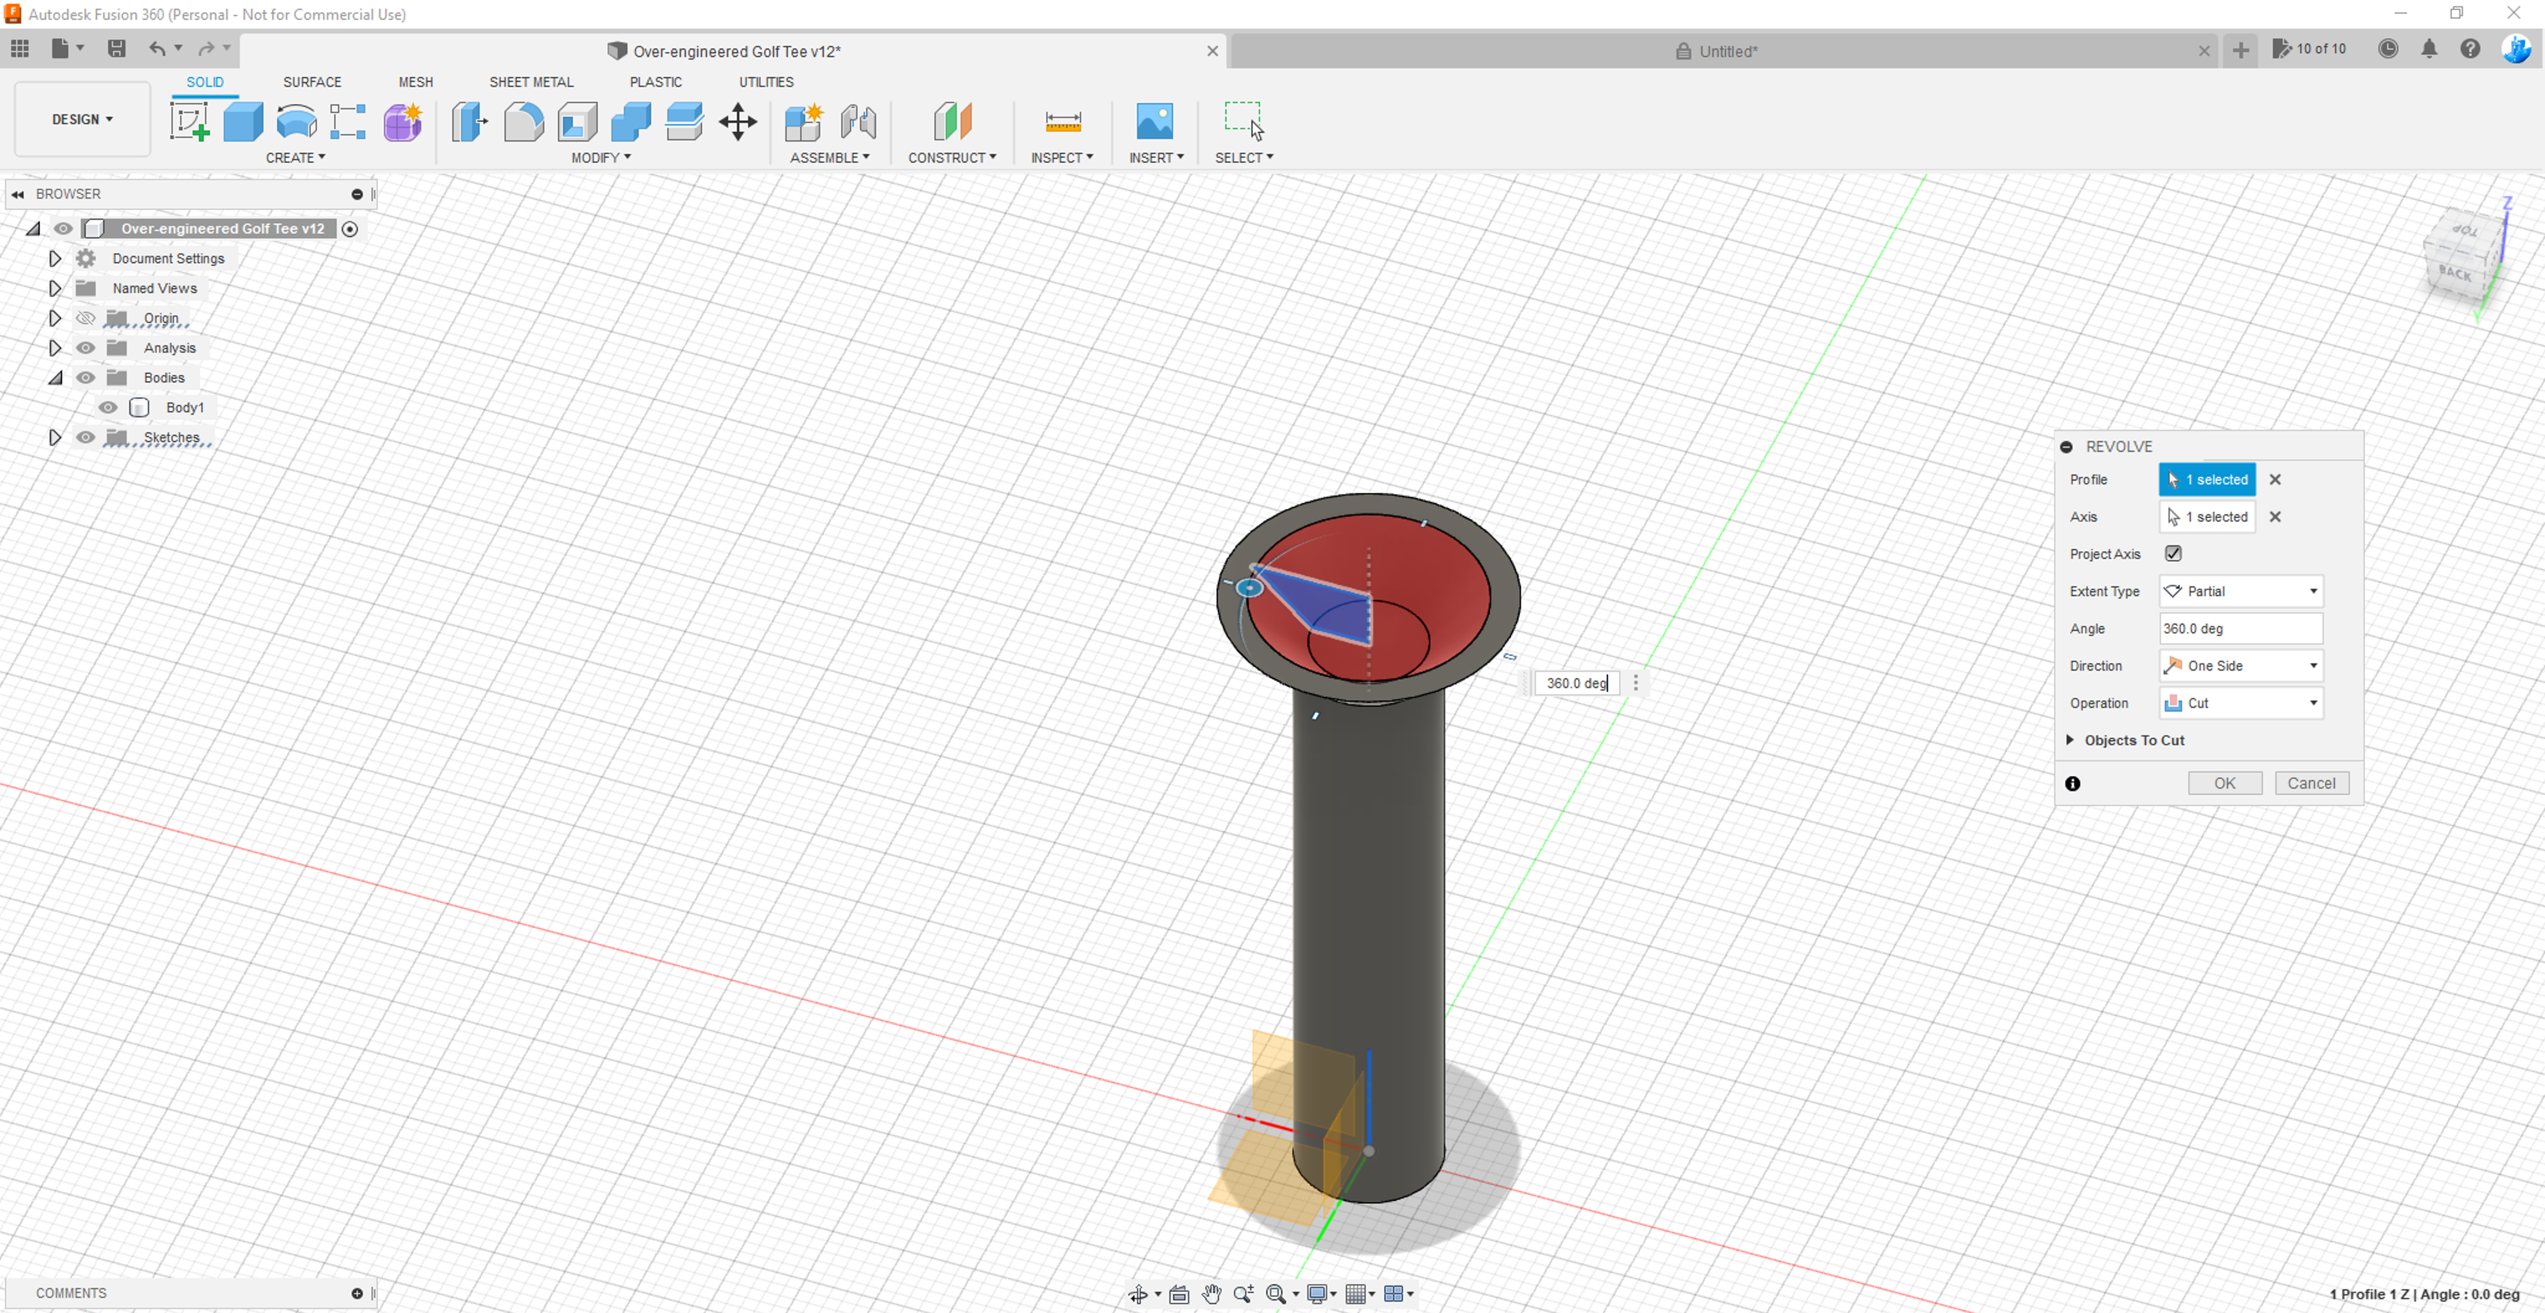2545x1313 pixels.
Task: Switch to the SHEET METAL tab
Action: tap(530, 82)
